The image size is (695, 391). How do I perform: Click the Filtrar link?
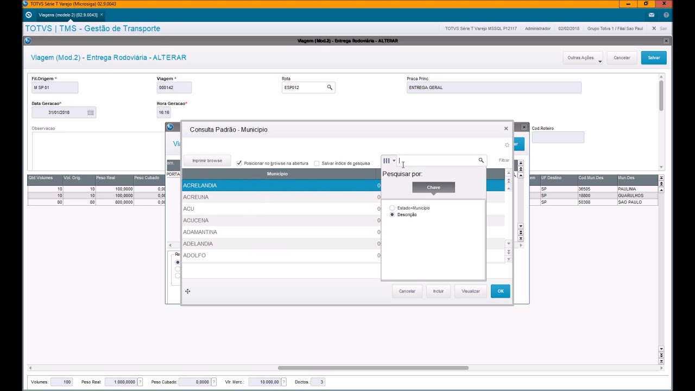pos(504,160)
